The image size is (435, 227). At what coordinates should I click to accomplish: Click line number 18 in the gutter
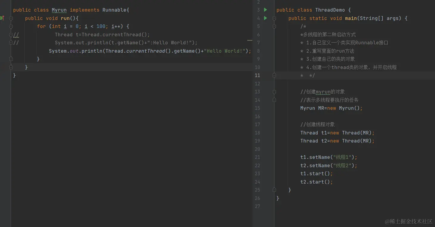click(257, 133)
